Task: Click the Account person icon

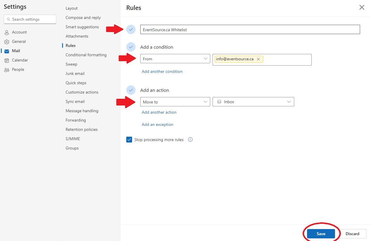Action: [x=7, y=32]
